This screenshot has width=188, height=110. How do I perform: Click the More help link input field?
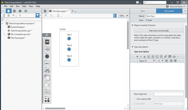[168, 94]
